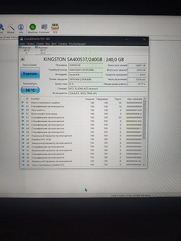Screen dimensions: 181x241
Task: Click the Serial ATA interface field
Action: [86, 75]
